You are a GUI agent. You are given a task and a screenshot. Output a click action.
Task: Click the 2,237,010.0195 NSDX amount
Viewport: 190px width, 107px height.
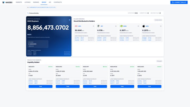[115, 71]
